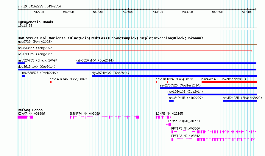This screenshot has width=265, height=156.
Task: Click the 54270k ruler tick label
Action: click(x=39, y=12)
